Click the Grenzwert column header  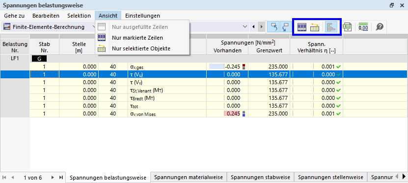269,50
